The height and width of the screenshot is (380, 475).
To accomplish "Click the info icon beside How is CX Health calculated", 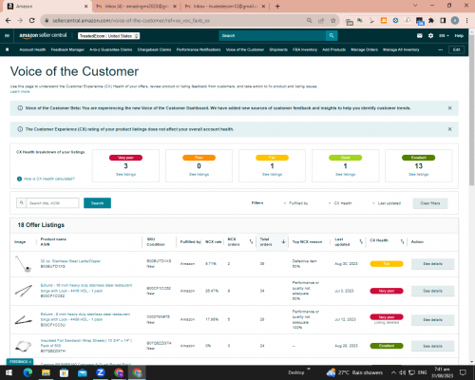I will [x=19, y=179].
